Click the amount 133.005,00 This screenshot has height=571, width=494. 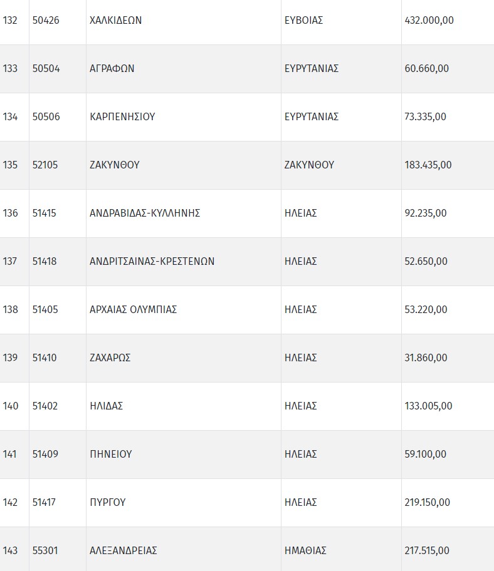pyautogui.click(x=428, y=406)
